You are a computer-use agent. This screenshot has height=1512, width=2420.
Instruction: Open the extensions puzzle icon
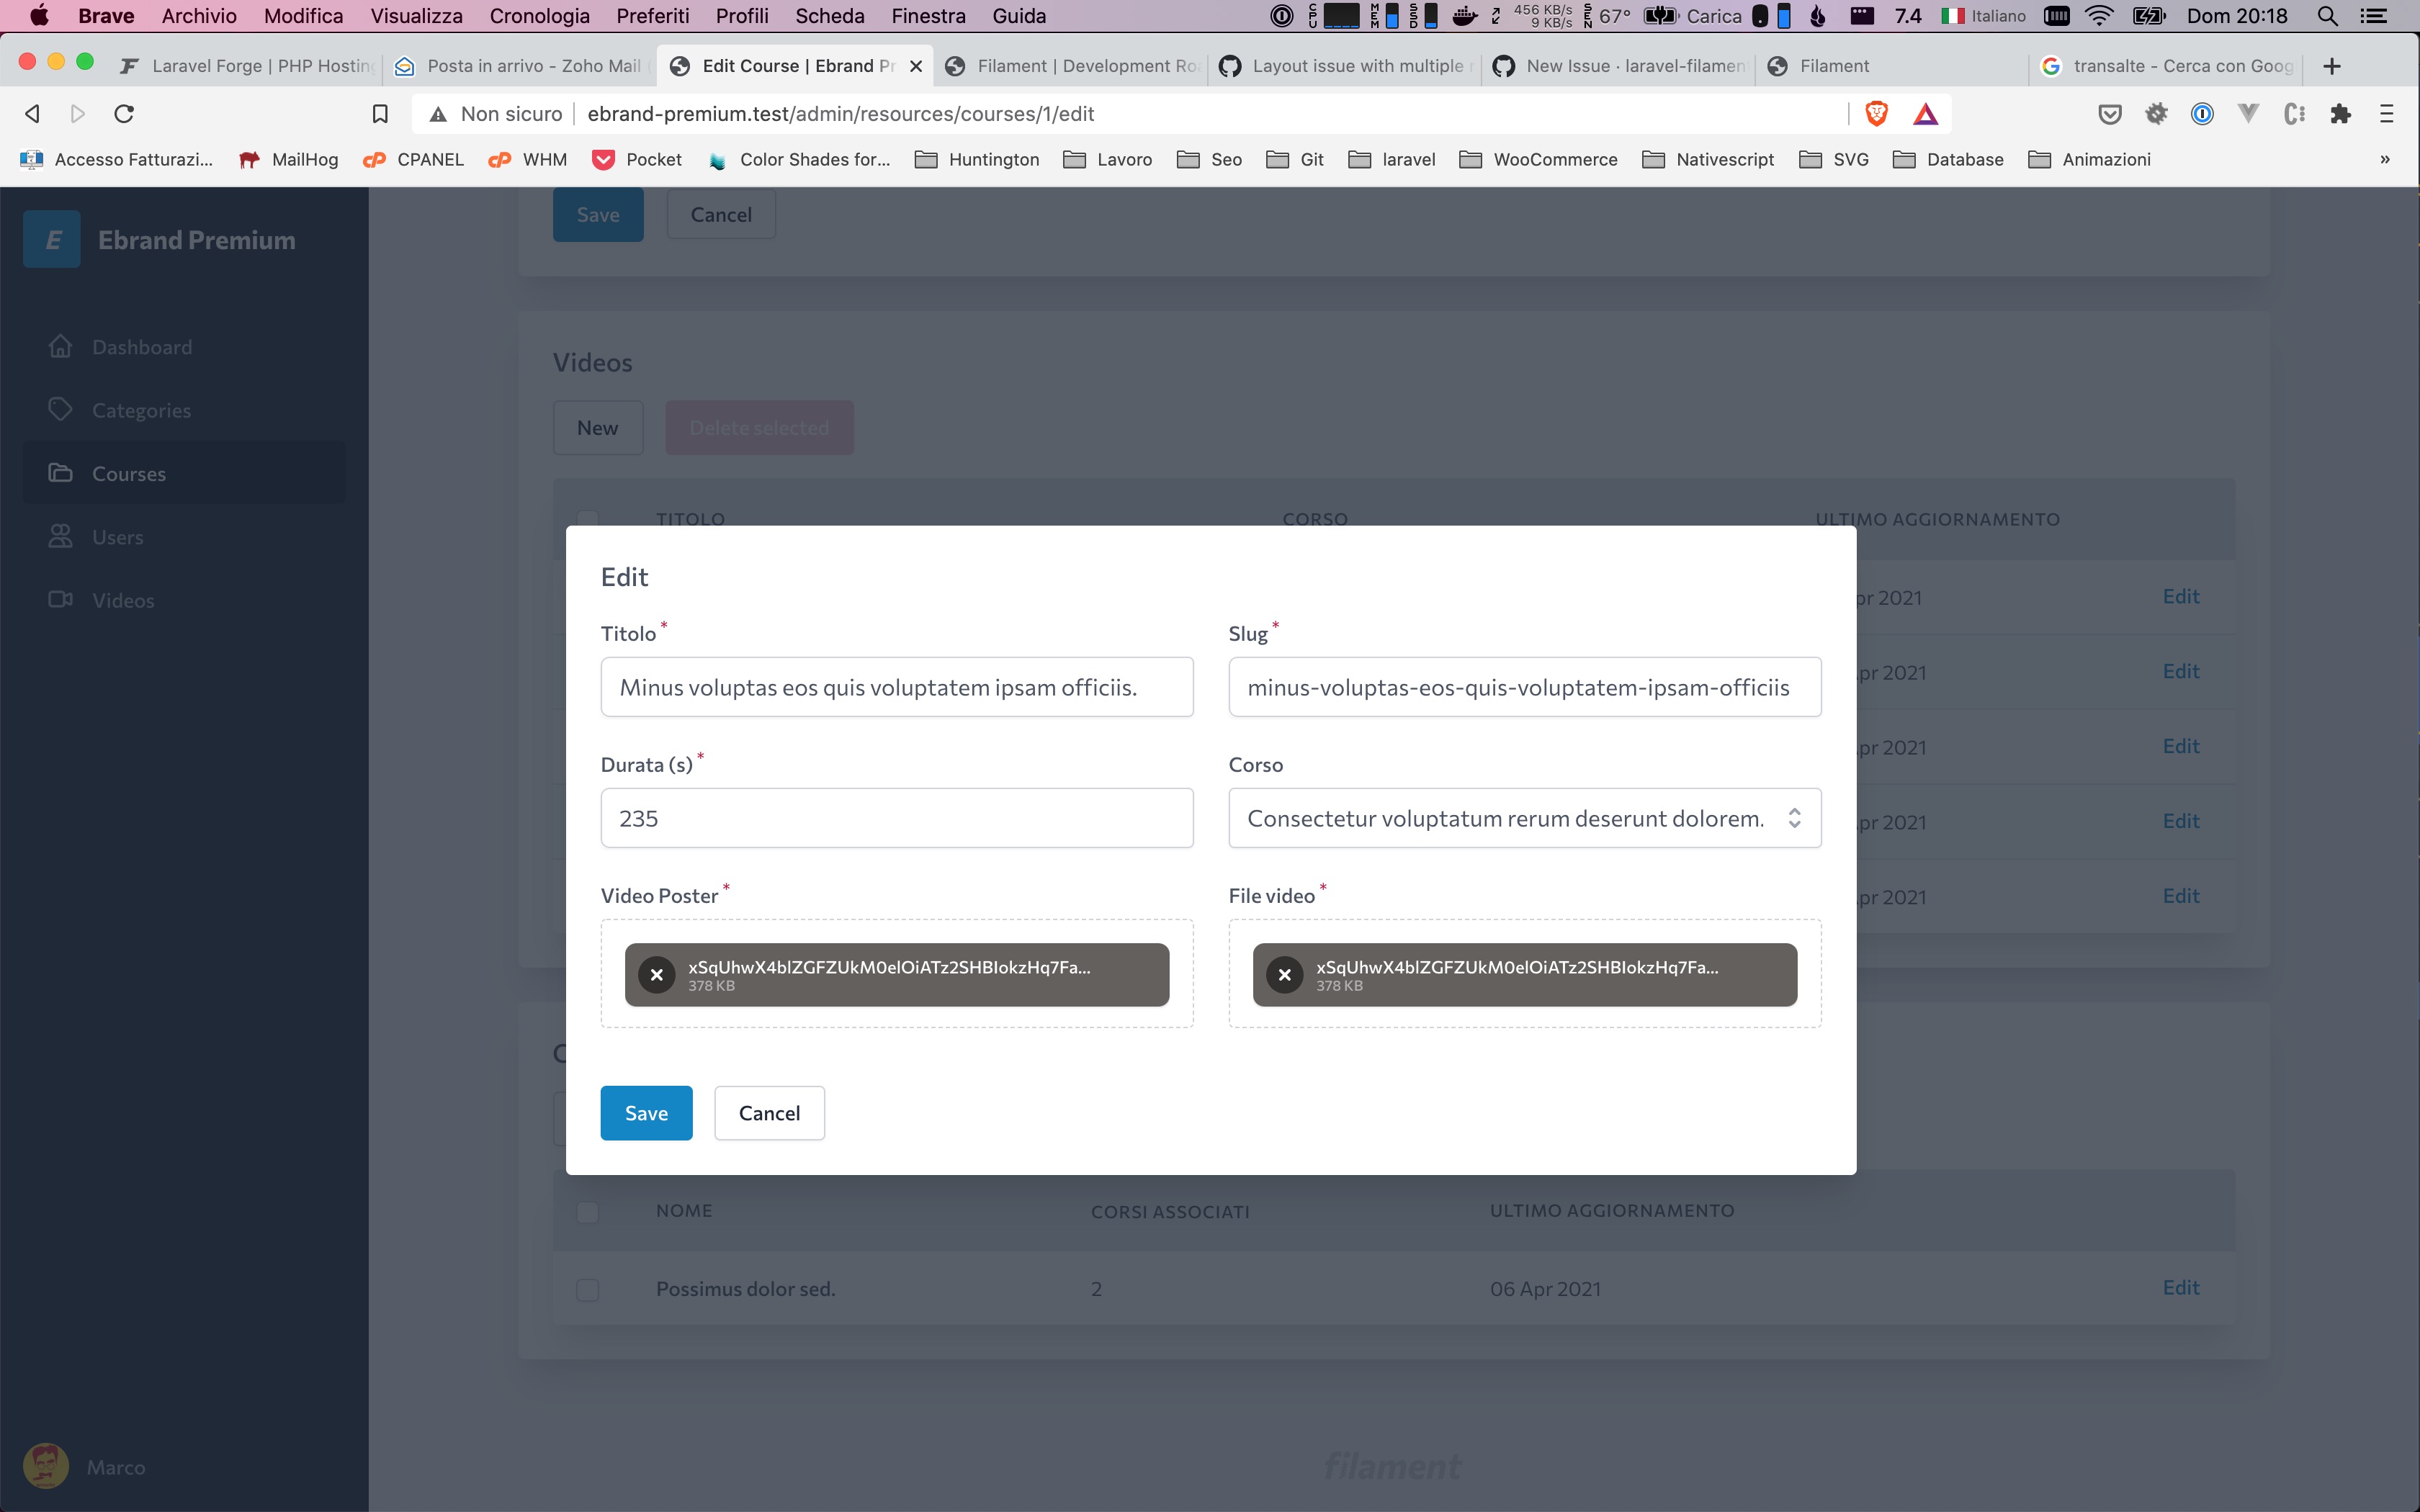(x=2340, y=114)
